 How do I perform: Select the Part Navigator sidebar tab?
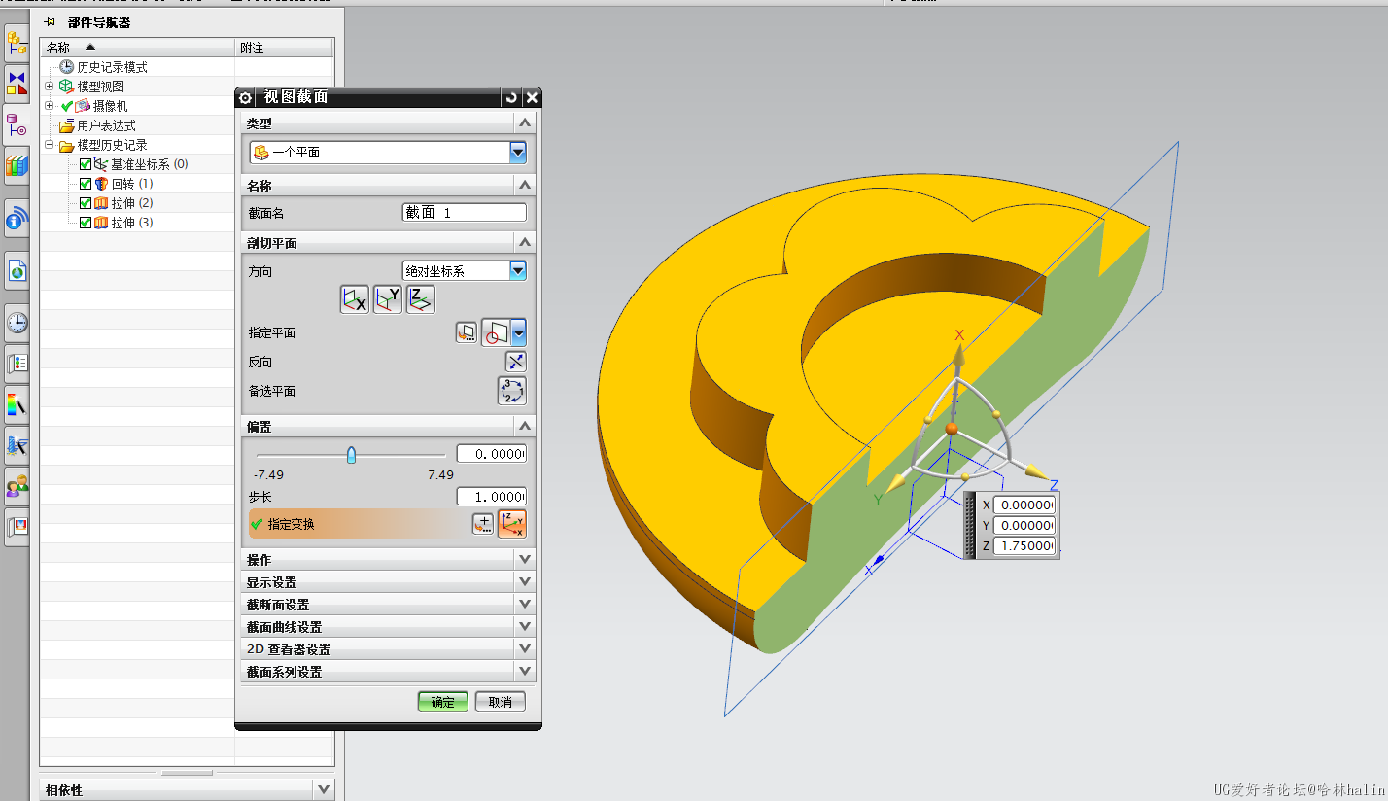pos(17,124)
